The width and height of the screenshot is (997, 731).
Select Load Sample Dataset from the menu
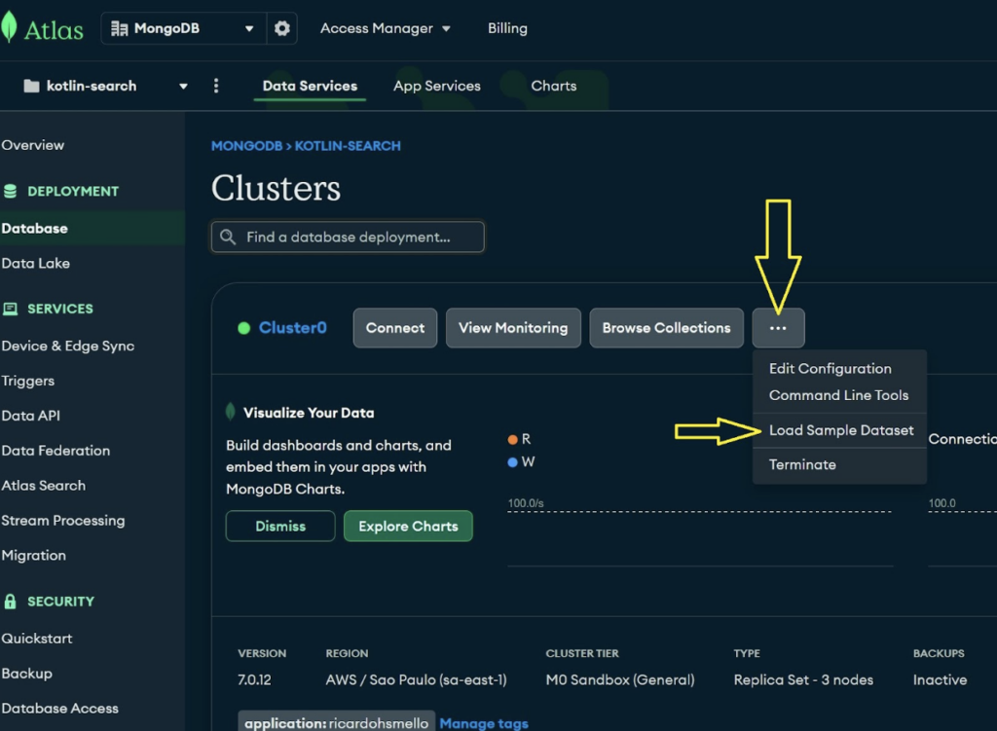tap(841, 430)
